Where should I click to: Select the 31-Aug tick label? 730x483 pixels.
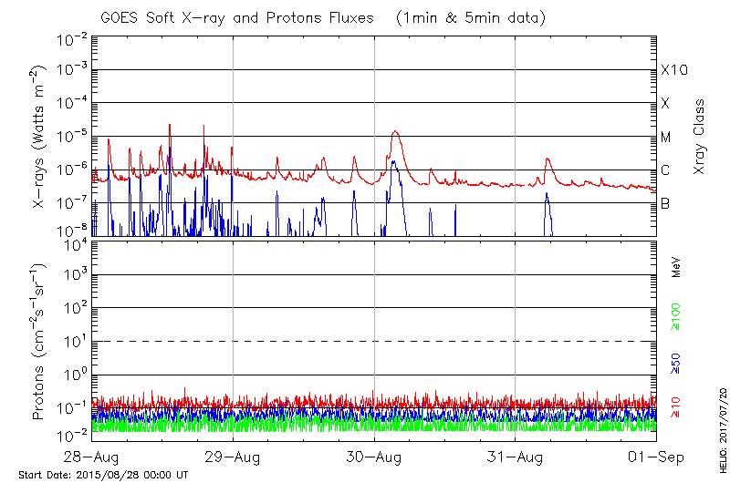point(516,457)
